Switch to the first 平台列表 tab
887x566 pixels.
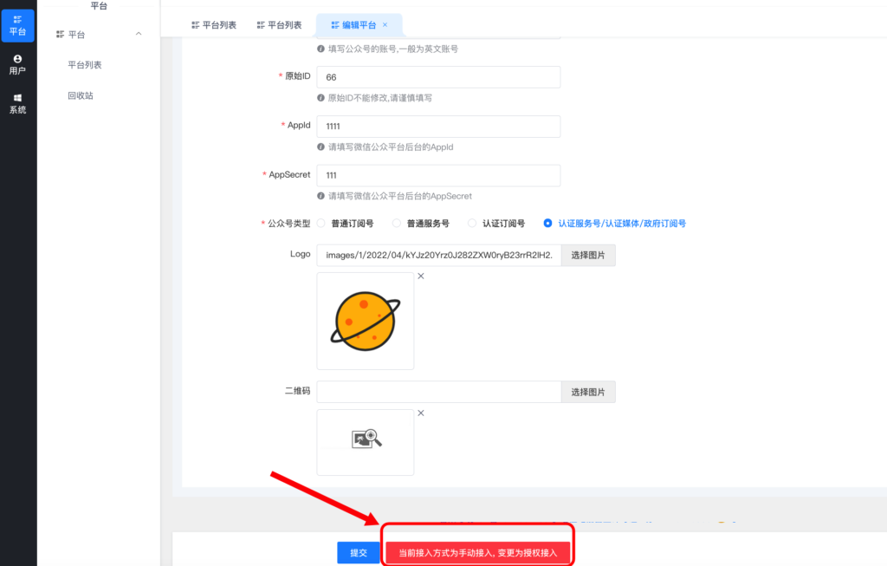[214, 25]
